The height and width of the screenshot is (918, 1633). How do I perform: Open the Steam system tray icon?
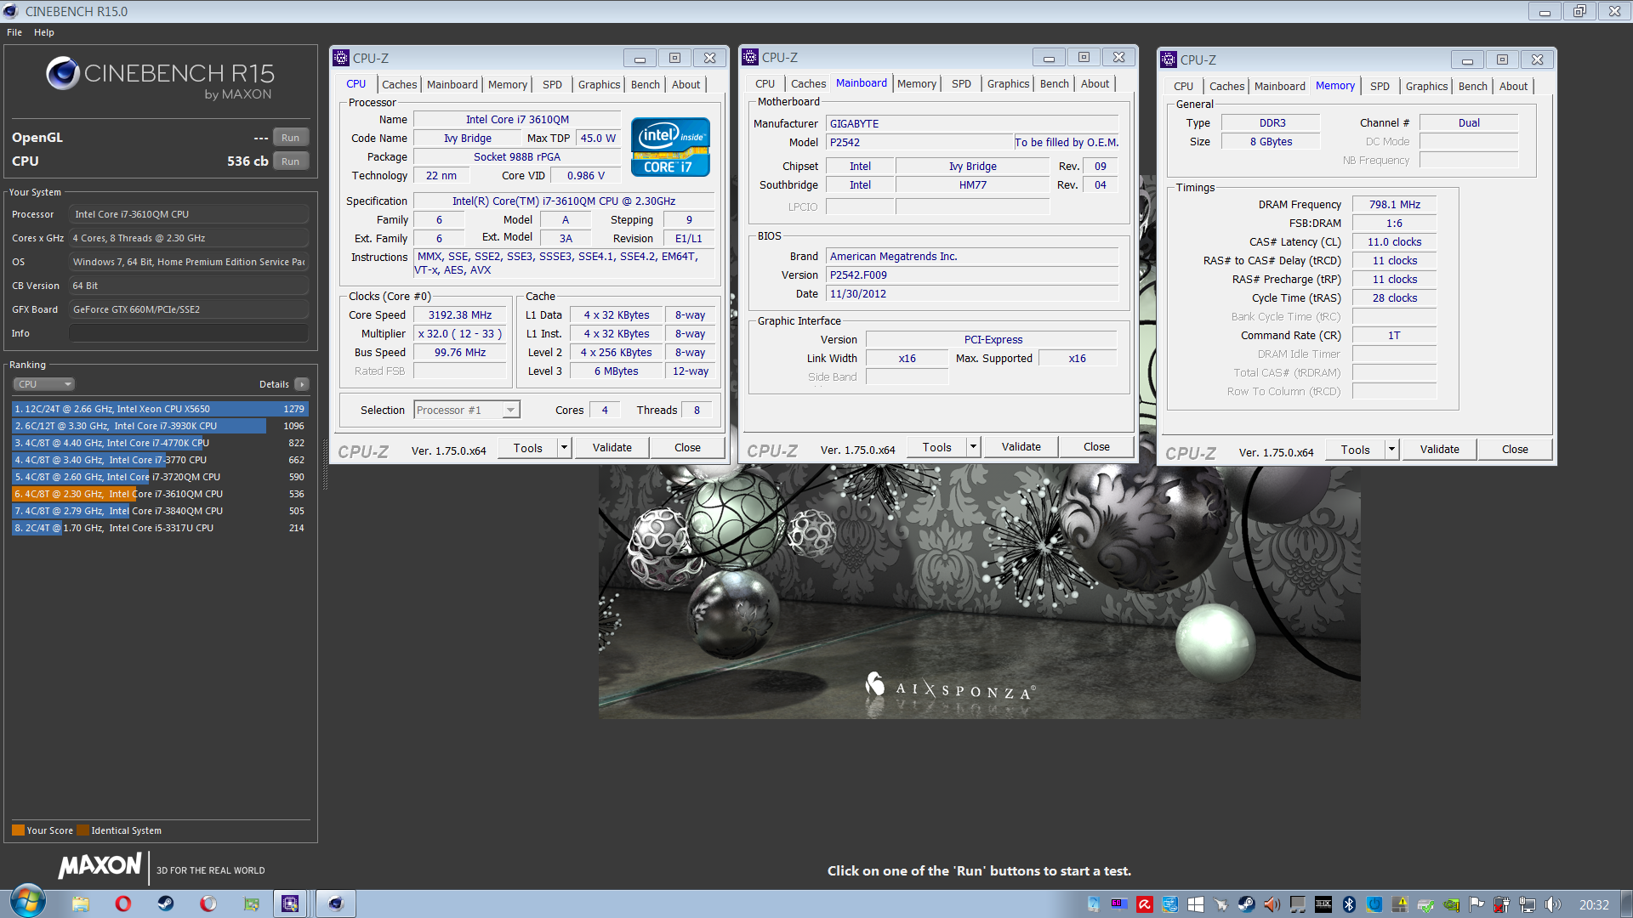point(1246,904)
